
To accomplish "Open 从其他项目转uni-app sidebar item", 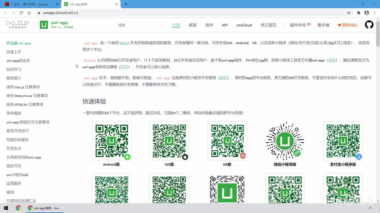I will pyautogui.click(x=24, y=157).
